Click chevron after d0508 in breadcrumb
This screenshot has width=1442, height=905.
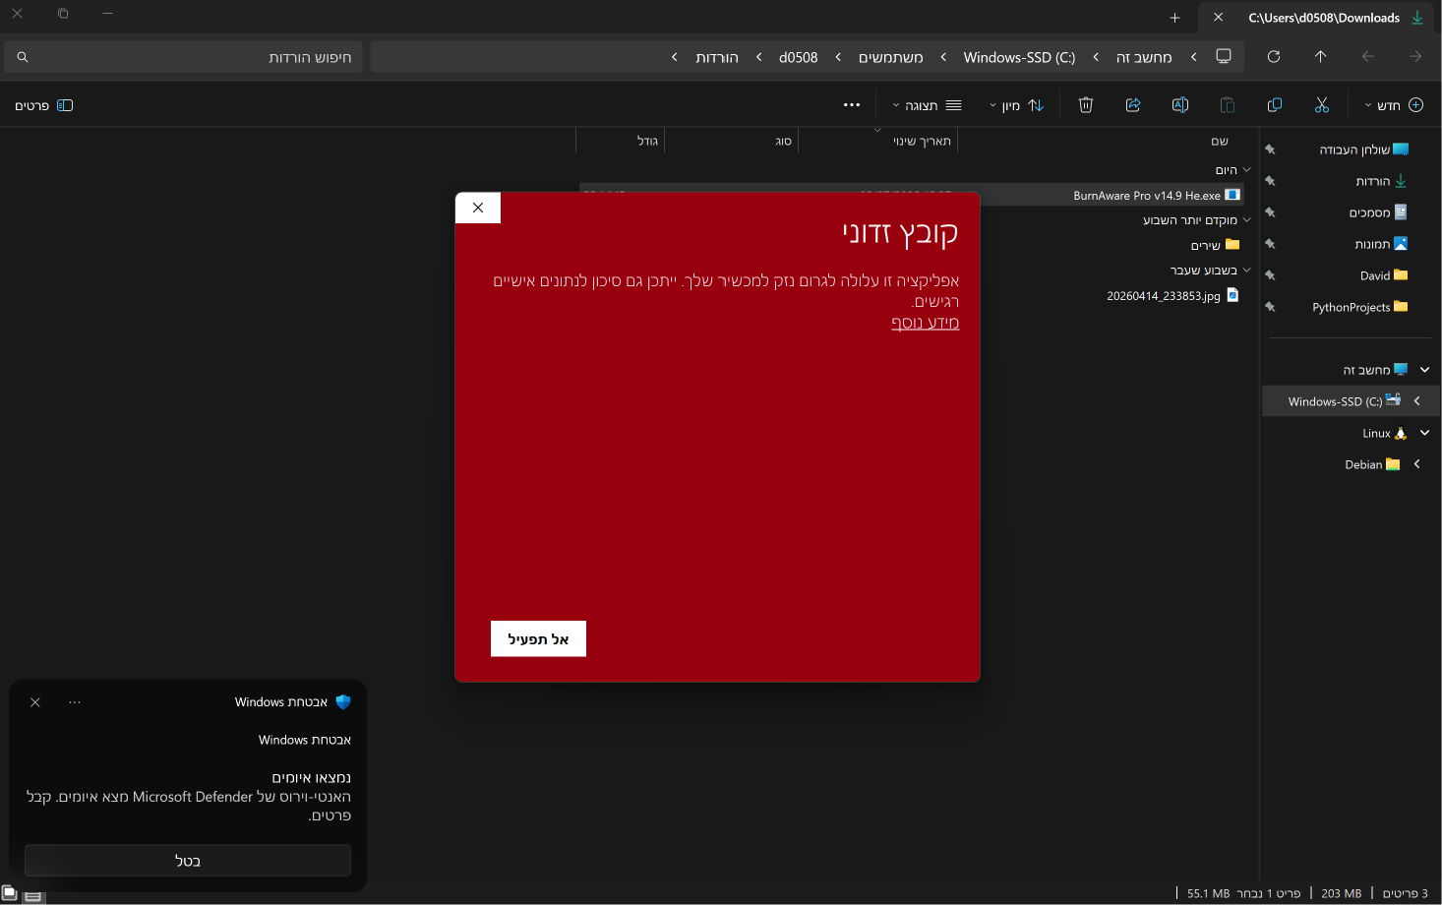click(x=759, y=57)
